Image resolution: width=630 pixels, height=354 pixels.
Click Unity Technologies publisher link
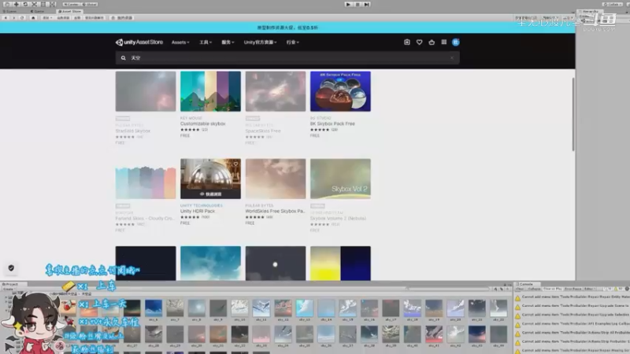pos(202,205)
